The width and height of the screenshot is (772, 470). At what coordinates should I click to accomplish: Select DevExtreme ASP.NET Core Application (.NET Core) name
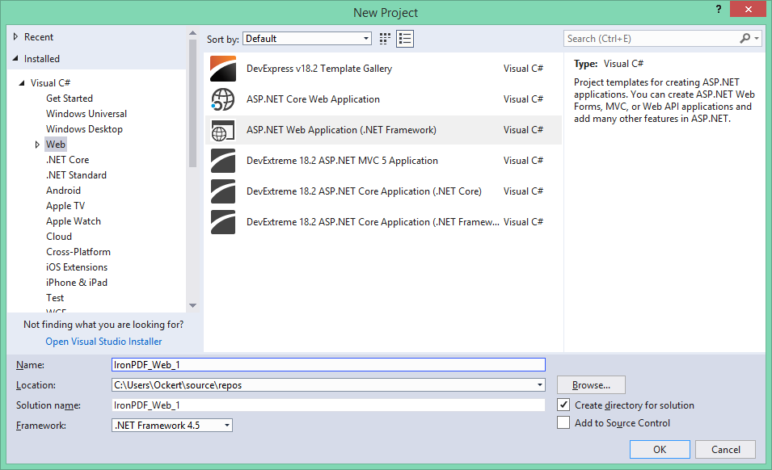(364, 191)
